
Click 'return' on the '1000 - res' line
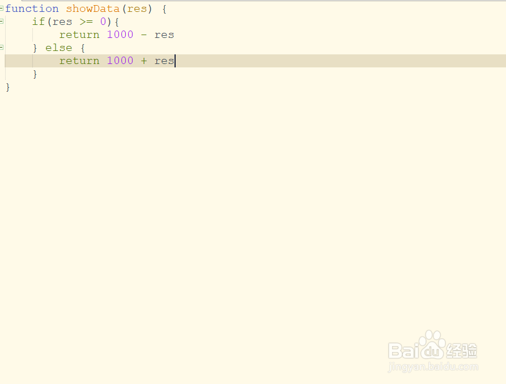(79, 35)
